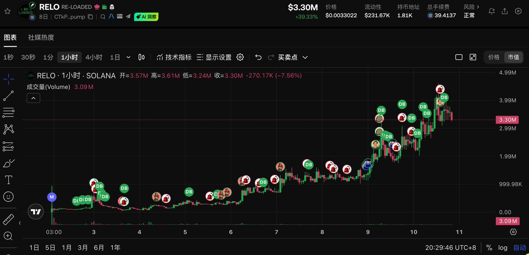Screen dimensions: 529x255
Task: Switch to 社媒热度 social heat tab
Action: tap(41, 37)
